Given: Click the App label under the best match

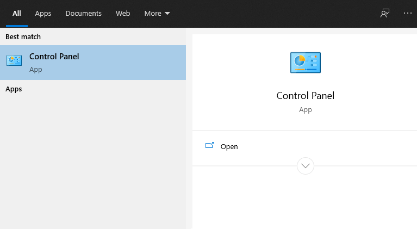Looking at the screenshot, I should (x=35, y=70).
